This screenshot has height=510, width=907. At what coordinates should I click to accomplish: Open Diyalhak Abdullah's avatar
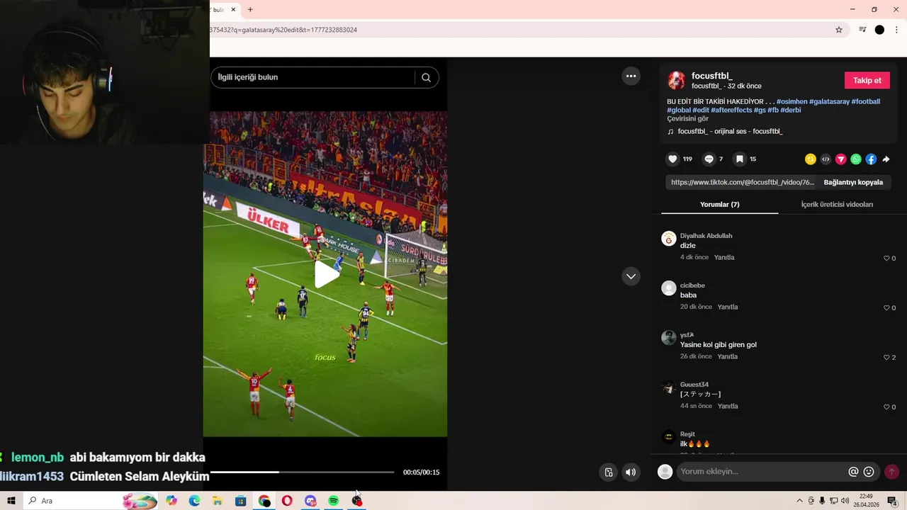(x=668, y=239)
